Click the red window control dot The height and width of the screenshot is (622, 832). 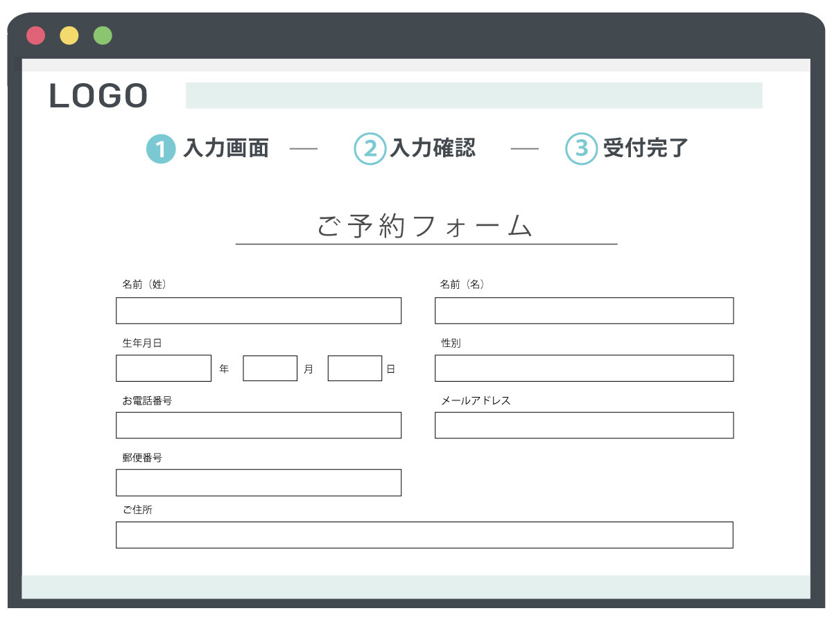[35, 35]
